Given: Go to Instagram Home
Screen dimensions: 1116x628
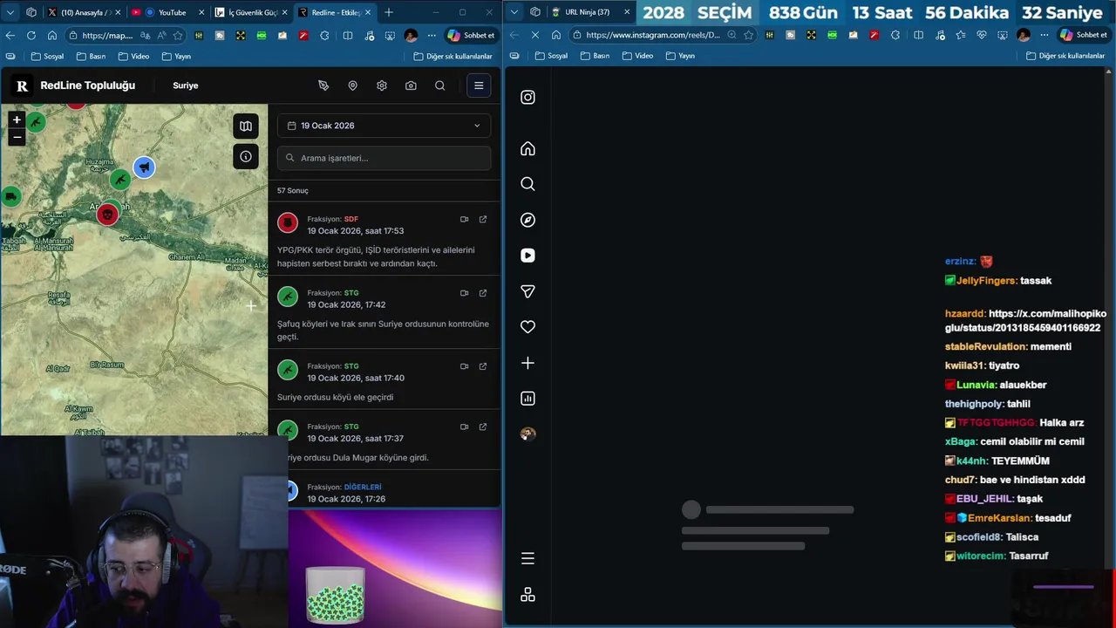Looking at the screenshot, I should click(x=527, y=148).
